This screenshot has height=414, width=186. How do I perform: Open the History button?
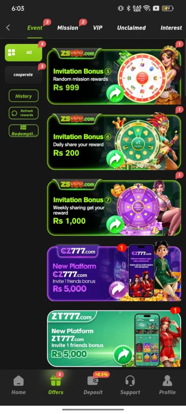click(x=23, y=96)
